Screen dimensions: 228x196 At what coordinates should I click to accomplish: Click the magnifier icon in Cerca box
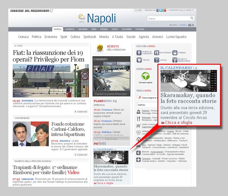click(x=192, y=18)
